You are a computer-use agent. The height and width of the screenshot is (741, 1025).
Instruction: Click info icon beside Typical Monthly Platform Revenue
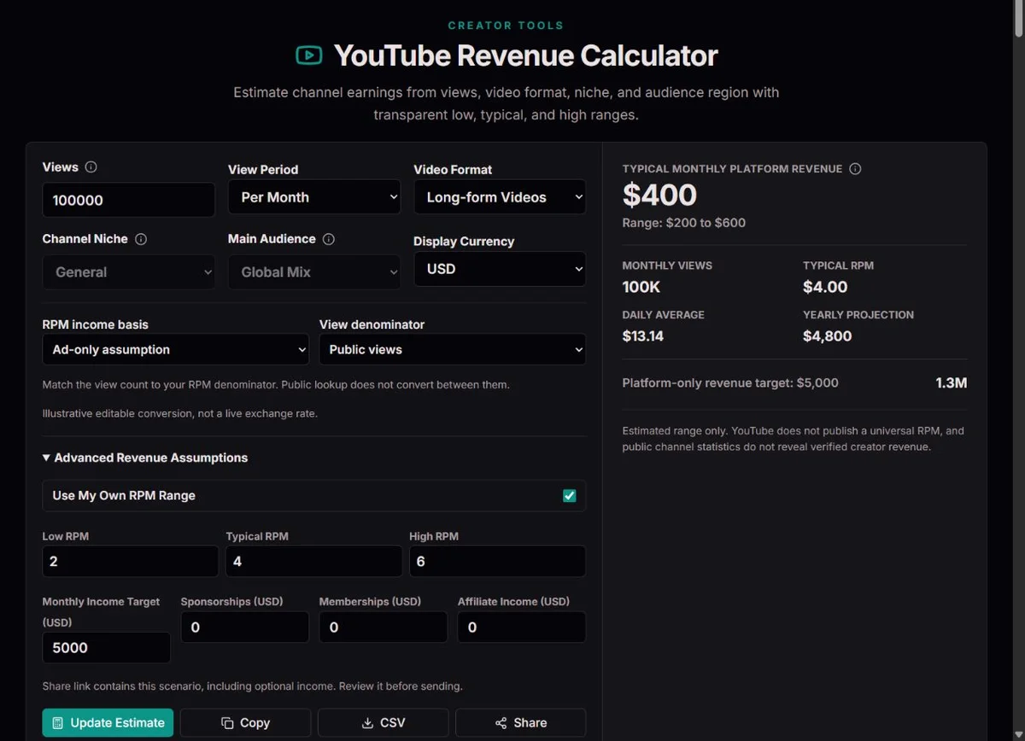(855, 169)
